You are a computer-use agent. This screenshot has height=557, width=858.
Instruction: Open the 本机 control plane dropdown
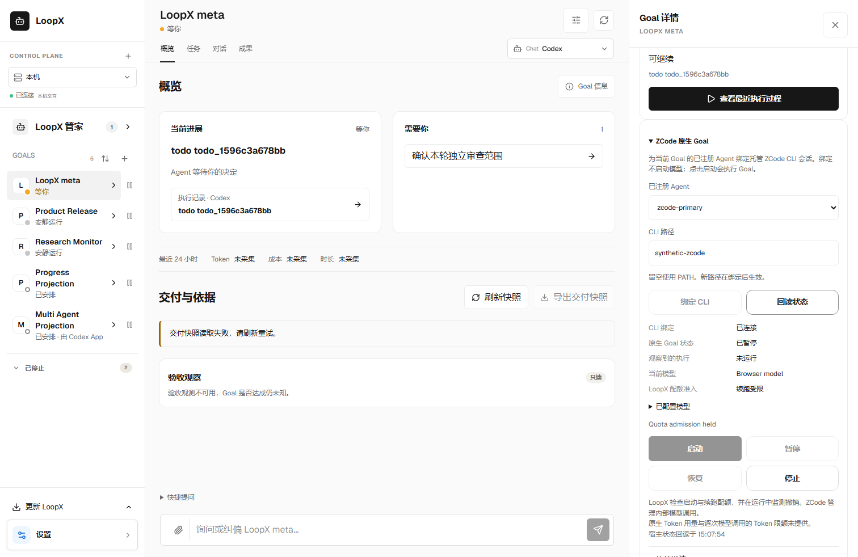coord(72,77)
